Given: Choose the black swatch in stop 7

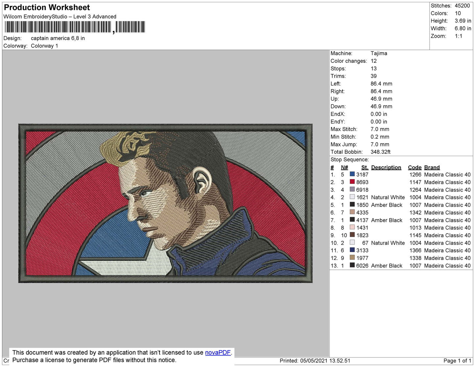Looking at the screenshot, I should tap(352, 219).
